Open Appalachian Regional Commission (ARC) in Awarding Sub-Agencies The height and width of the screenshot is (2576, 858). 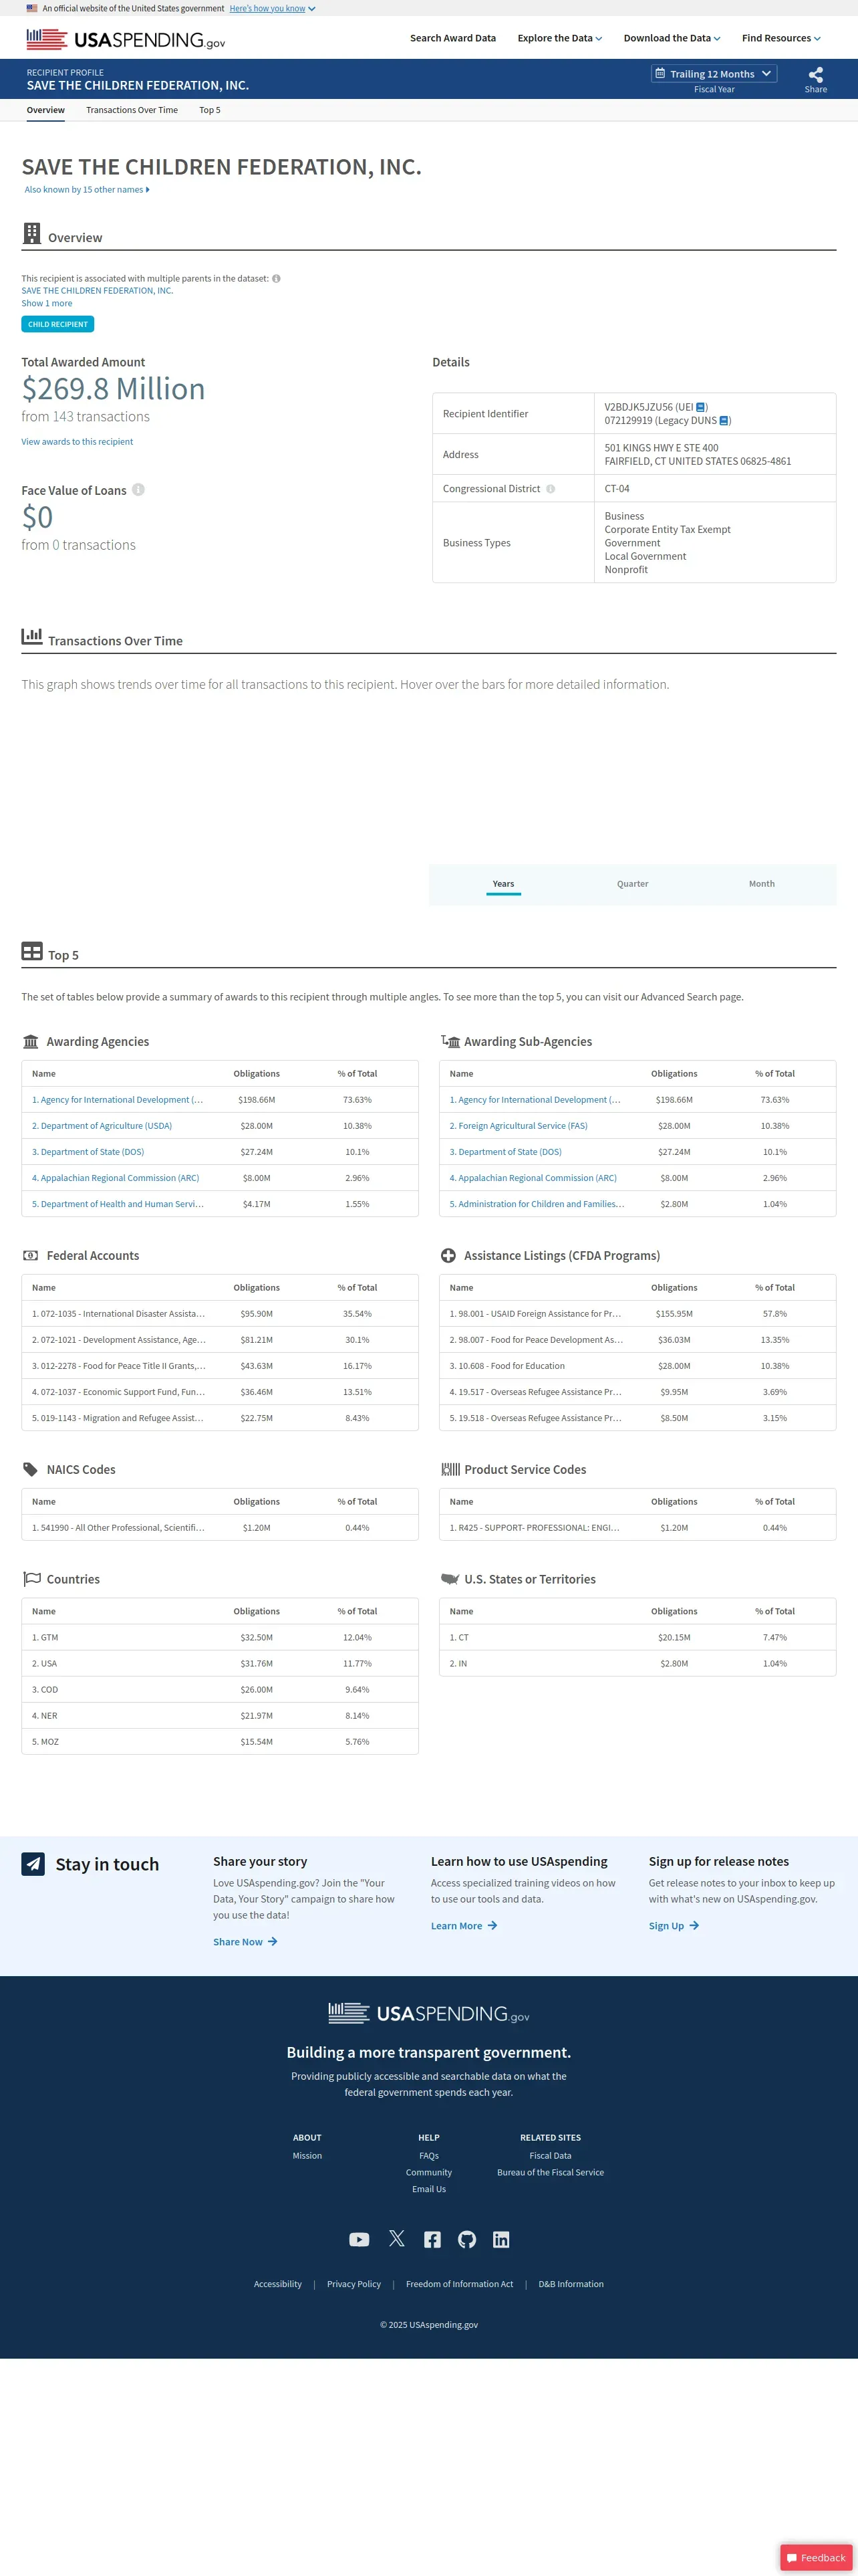533,1178
